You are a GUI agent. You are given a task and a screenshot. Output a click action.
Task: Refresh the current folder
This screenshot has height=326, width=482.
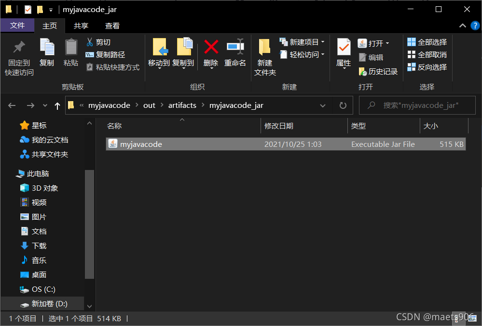343,105
